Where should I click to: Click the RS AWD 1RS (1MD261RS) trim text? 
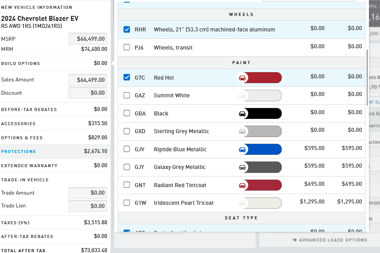tap(31, 26)
